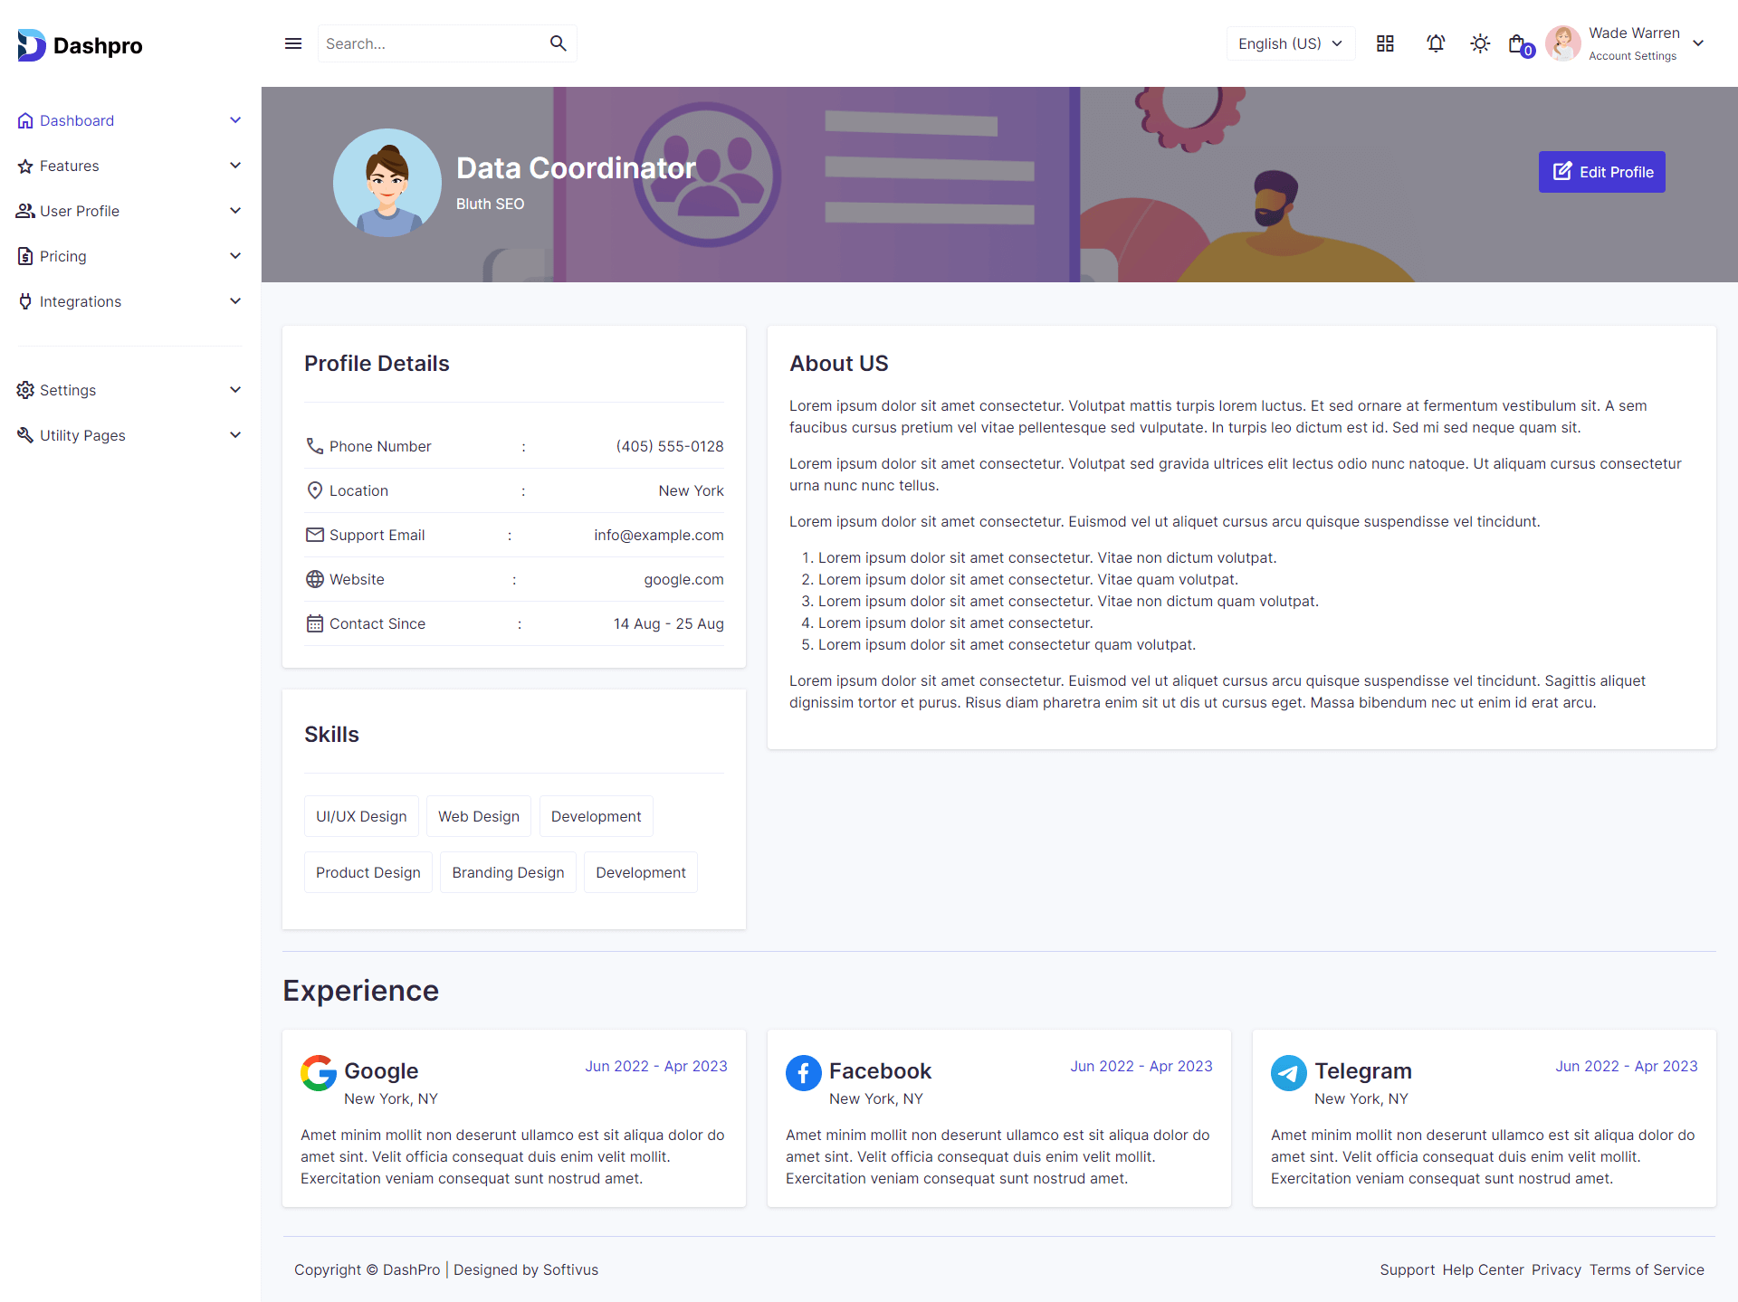
Task: Click the search magnifier icon
Action: [558, 43]
